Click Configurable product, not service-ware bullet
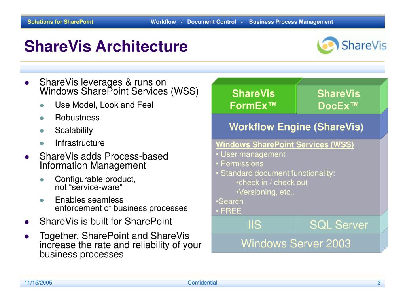This screenshot has width=405, height=304. pos(95,183)
